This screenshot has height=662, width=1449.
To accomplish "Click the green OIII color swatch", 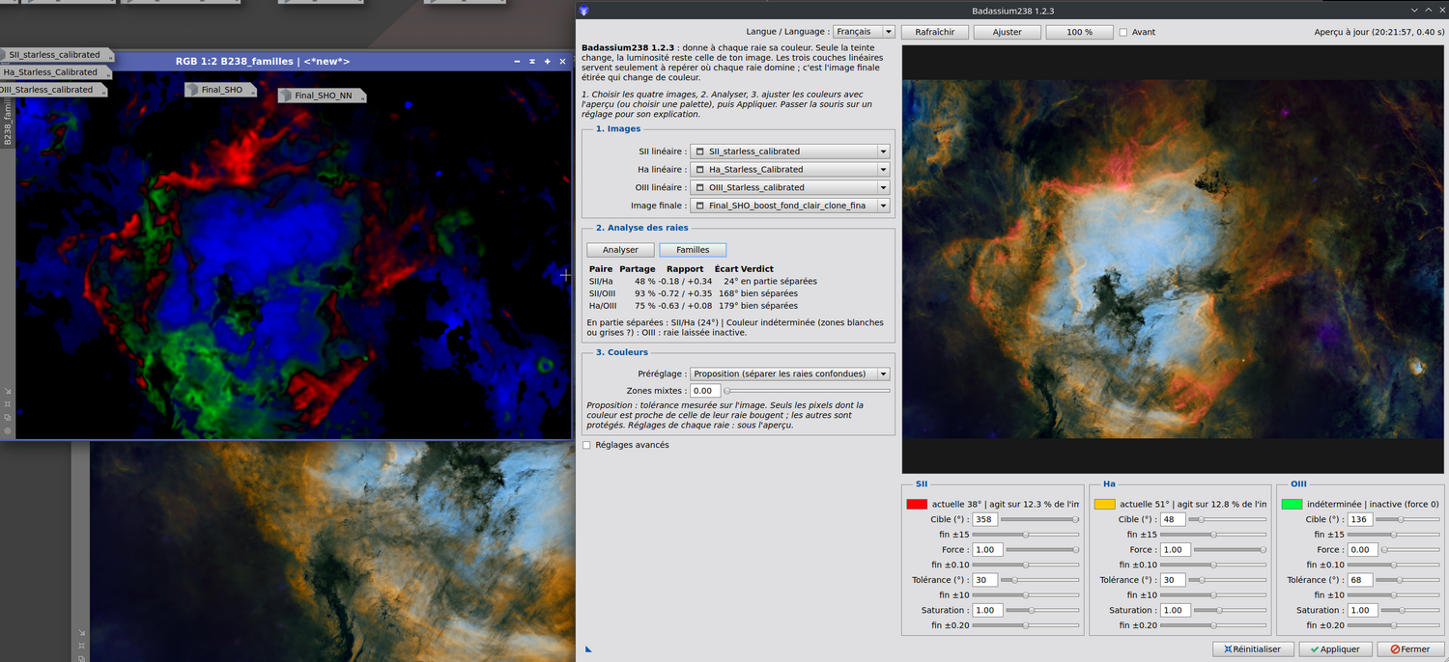I will [1292, 504].
